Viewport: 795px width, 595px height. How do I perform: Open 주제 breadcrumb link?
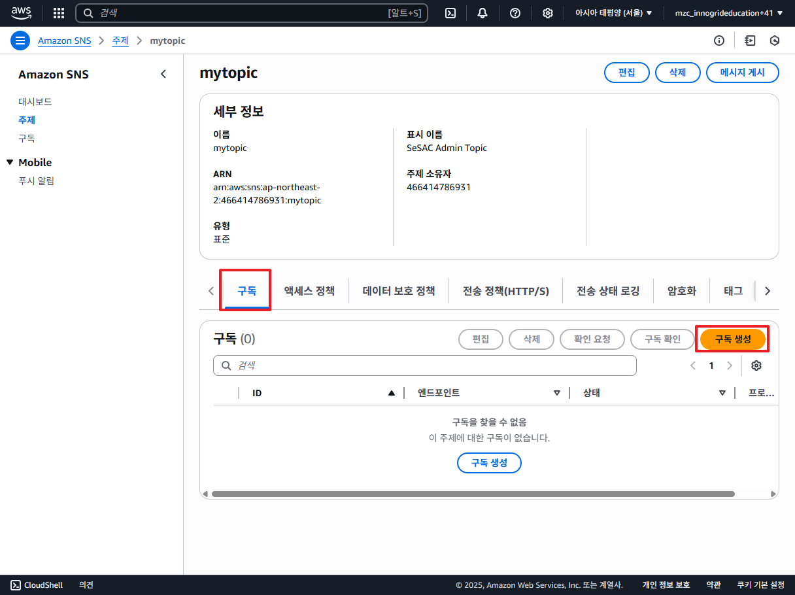pyautogui.click(x=120, y=41)
